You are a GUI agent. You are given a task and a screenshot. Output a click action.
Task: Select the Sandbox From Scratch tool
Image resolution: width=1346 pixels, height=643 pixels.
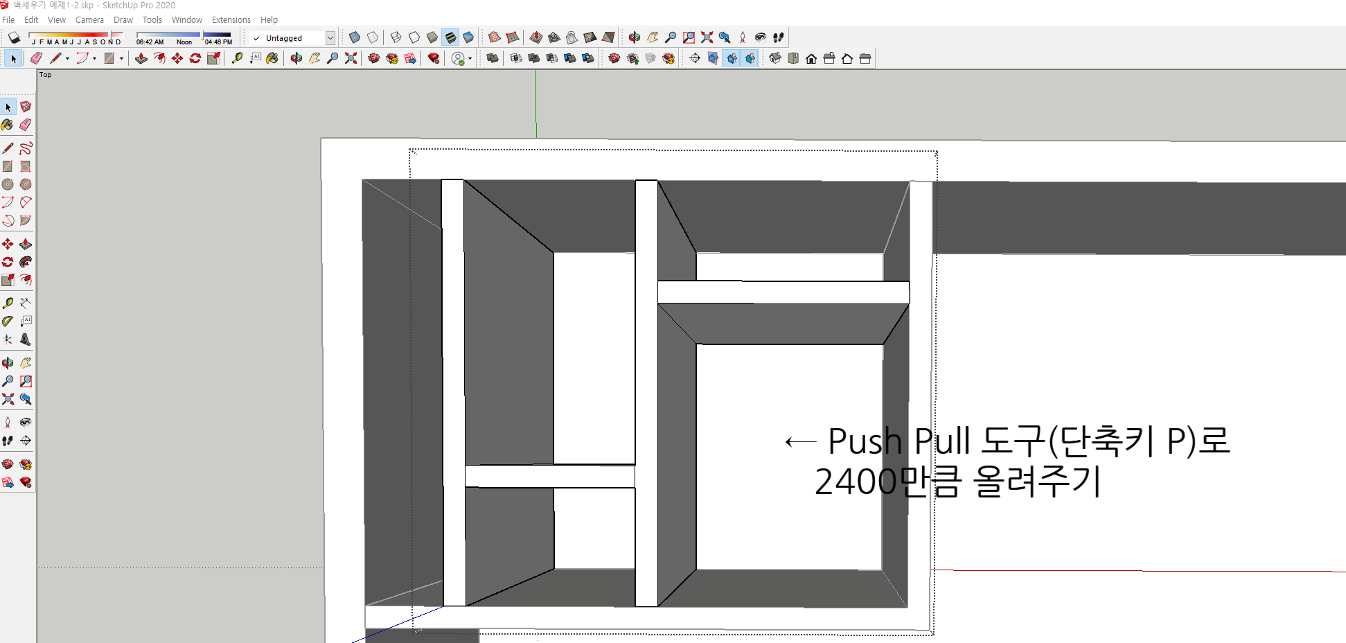(513, 37)
